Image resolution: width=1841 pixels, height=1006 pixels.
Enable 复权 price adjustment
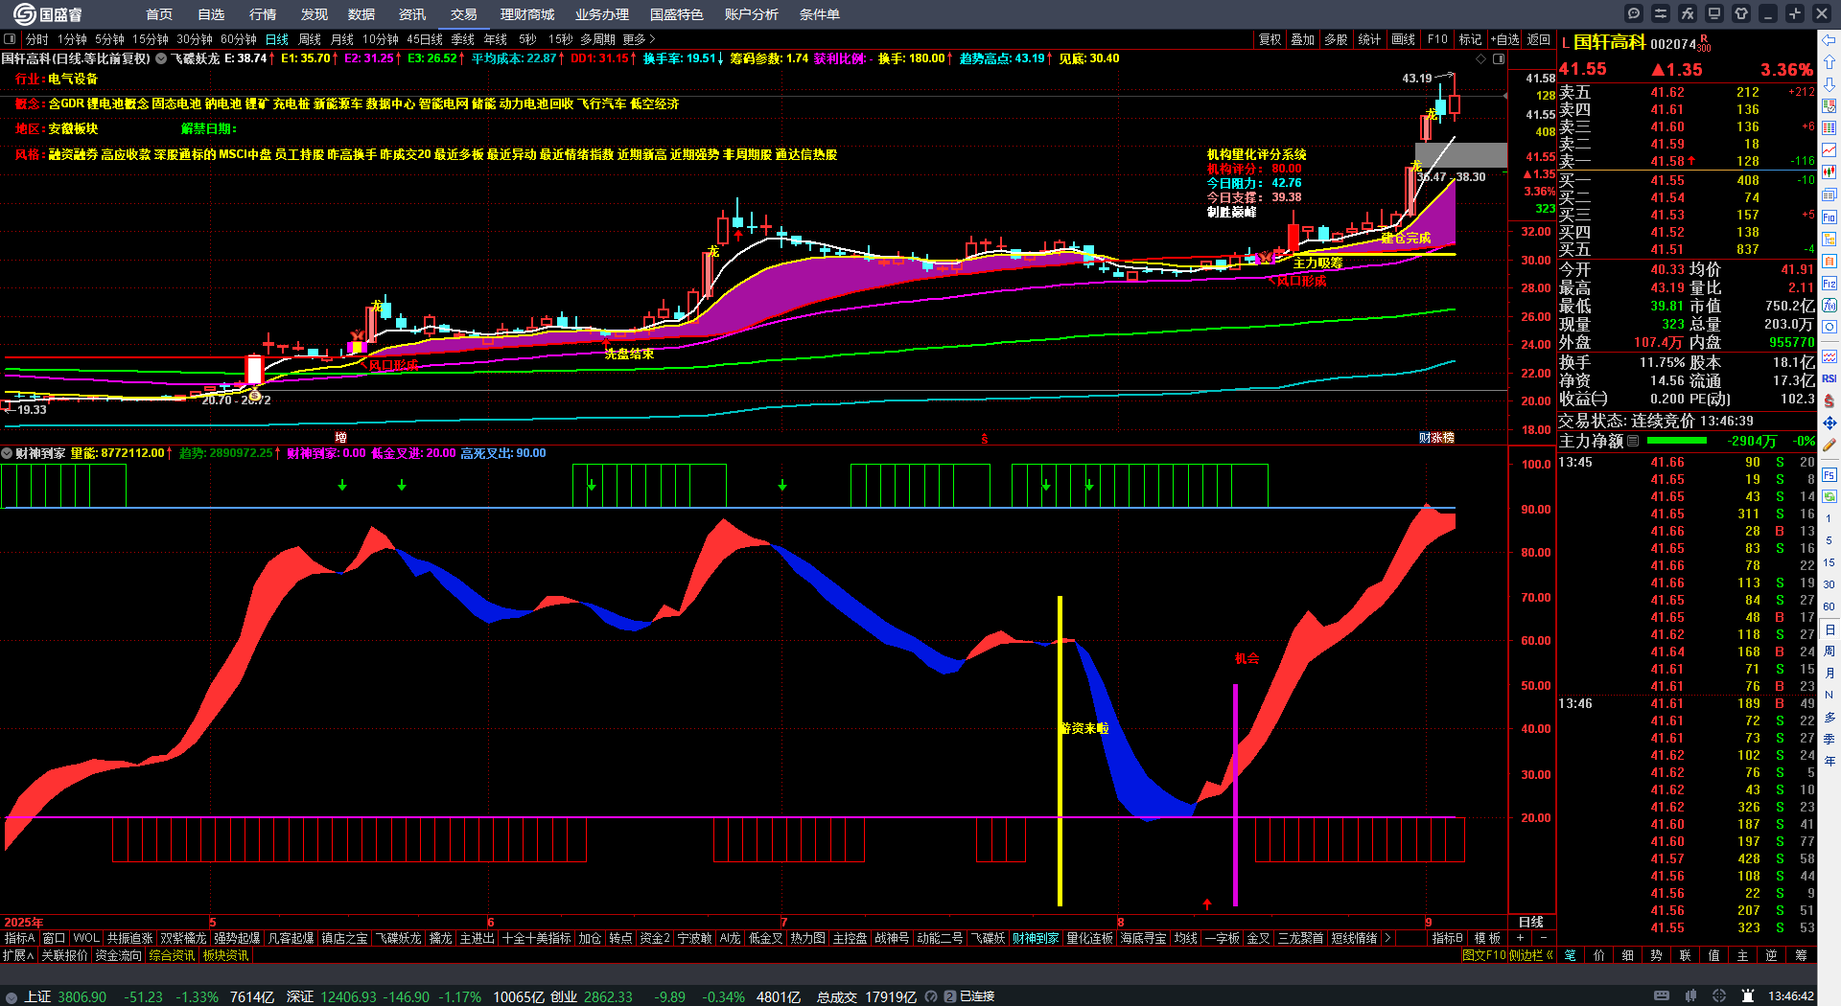1270,39
